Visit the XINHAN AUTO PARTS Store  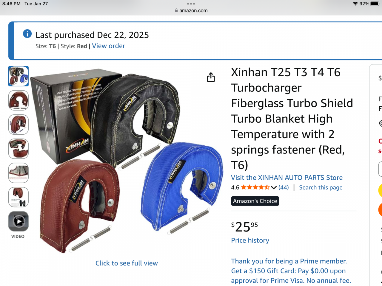point(287,178)
